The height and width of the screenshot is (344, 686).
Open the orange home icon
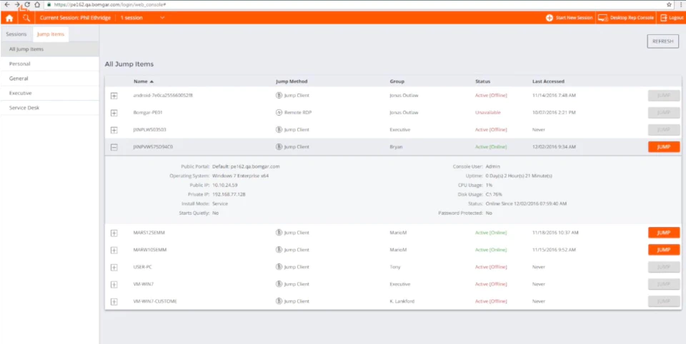[9, 18]
